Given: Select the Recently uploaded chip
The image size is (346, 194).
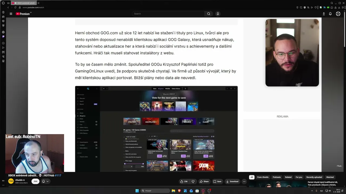Looking at the screenshot, I should (x=314, y=177).
